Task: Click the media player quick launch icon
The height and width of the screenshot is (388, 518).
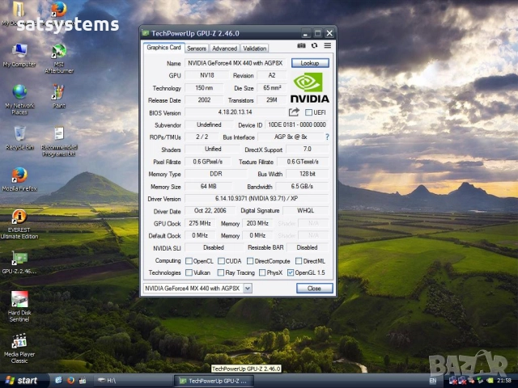Action: (x=83, y=381)
